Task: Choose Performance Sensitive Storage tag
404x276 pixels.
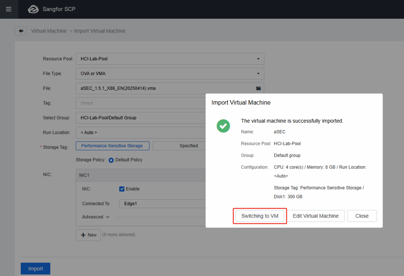Action: click(112, 146)
